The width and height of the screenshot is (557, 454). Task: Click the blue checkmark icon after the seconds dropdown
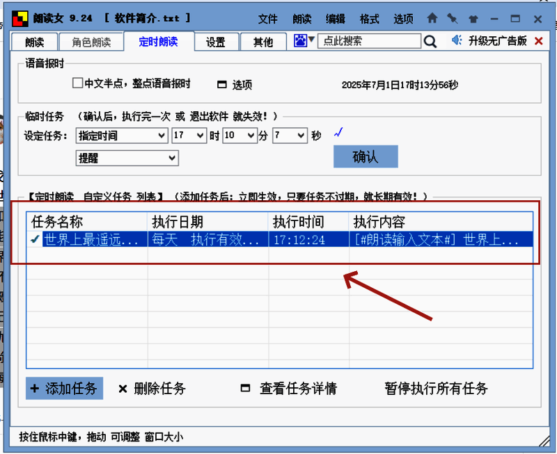coord(339,131)
